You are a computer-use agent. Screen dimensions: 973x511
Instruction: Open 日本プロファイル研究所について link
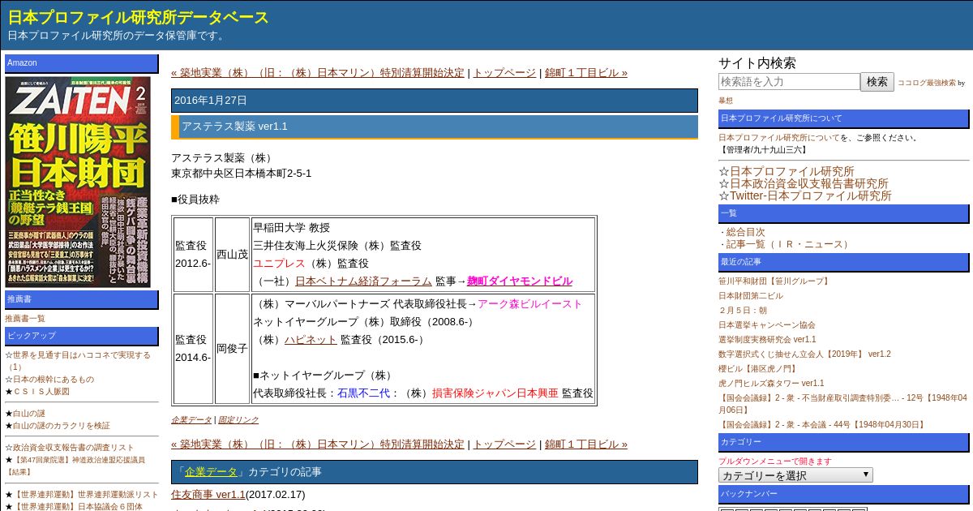(779, 138)
